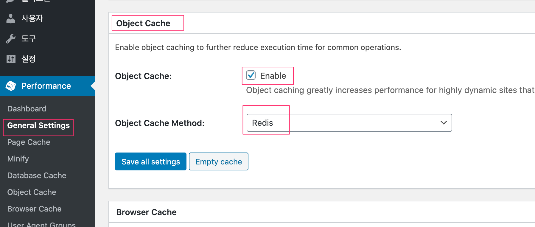Click the Object Cache section heading

point(143,23)
